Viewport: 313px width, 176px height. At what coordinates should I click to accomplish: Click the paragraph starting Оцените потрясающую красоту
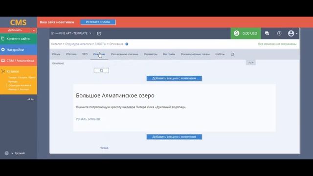[x=131, y=107]
